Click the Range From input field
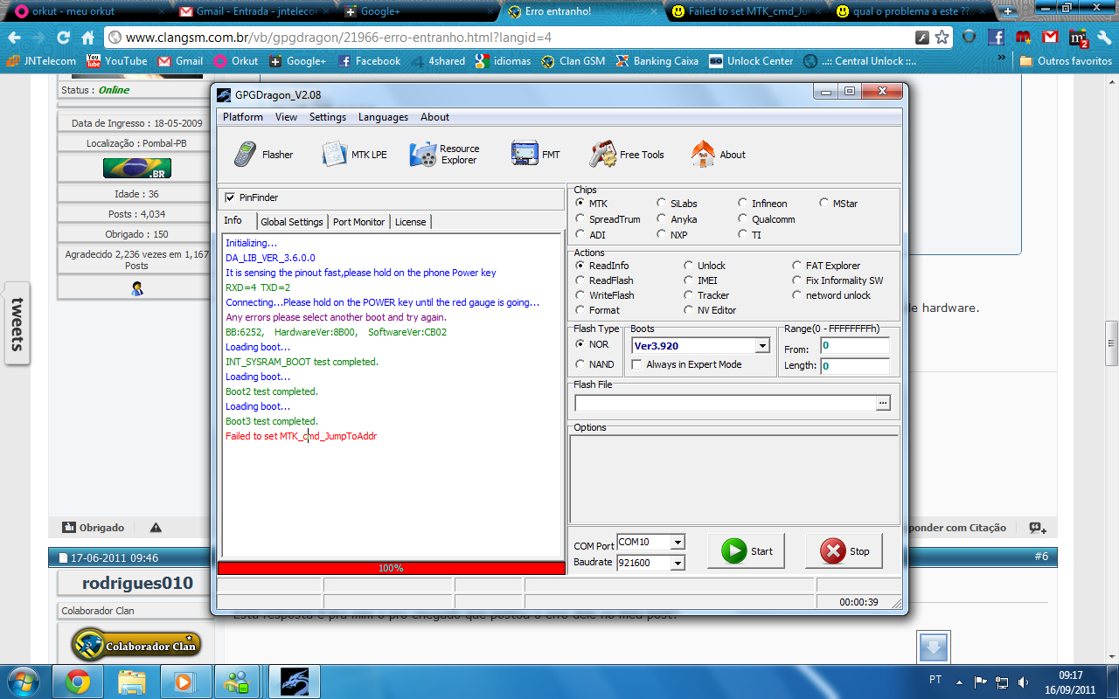Screen dimensions: 1119x699 pos(854,345)
